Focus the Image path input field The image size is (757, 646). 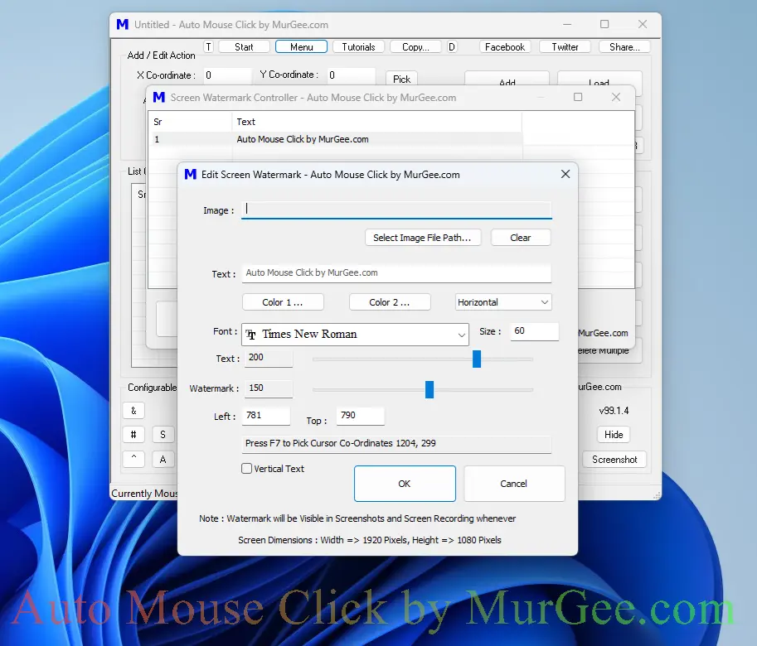pyautogui.click(x=396, y=210)
